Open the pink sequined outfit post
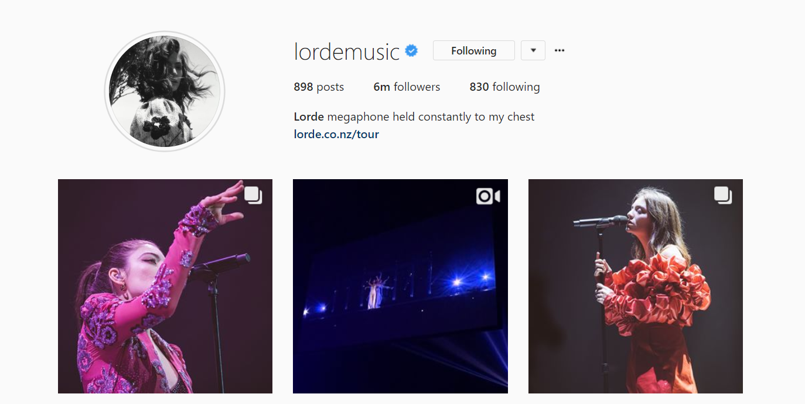 tap(165, 286)
